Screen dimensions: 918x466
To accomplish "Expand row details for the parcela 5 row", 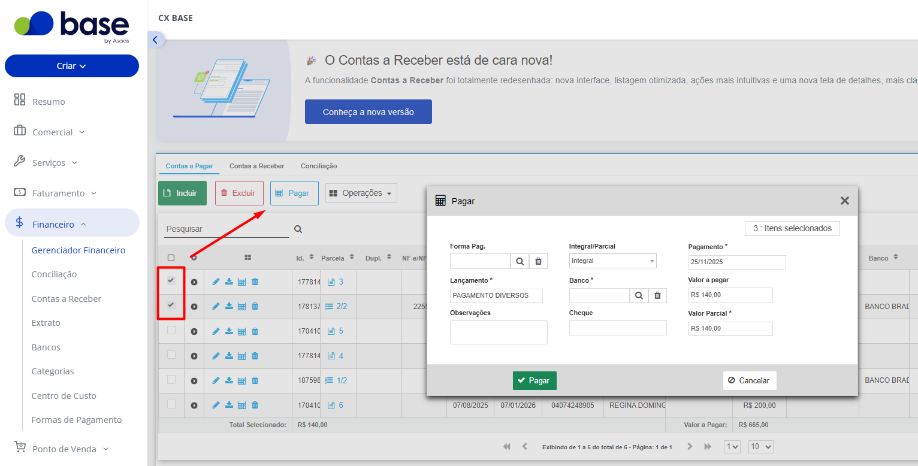I will coord(194,331).
